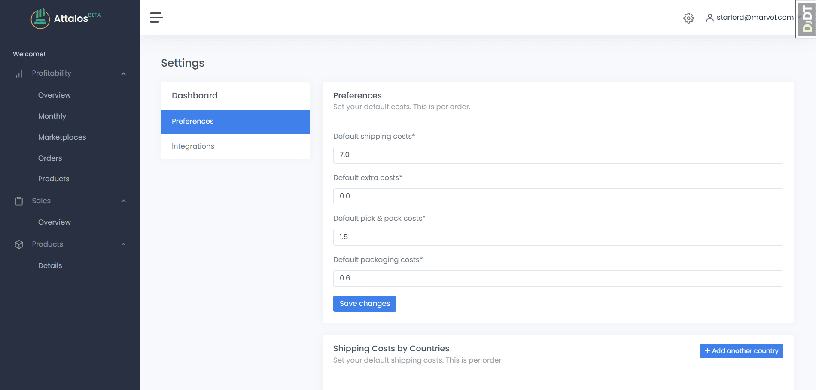Click the Sales clipboard icon
The width and height of the screenshot is (816, 390).
19,201
